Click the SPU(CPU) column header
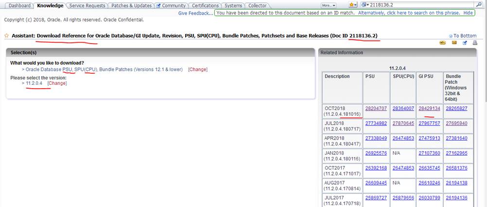The image size is (487, 207). coord(402,88)
